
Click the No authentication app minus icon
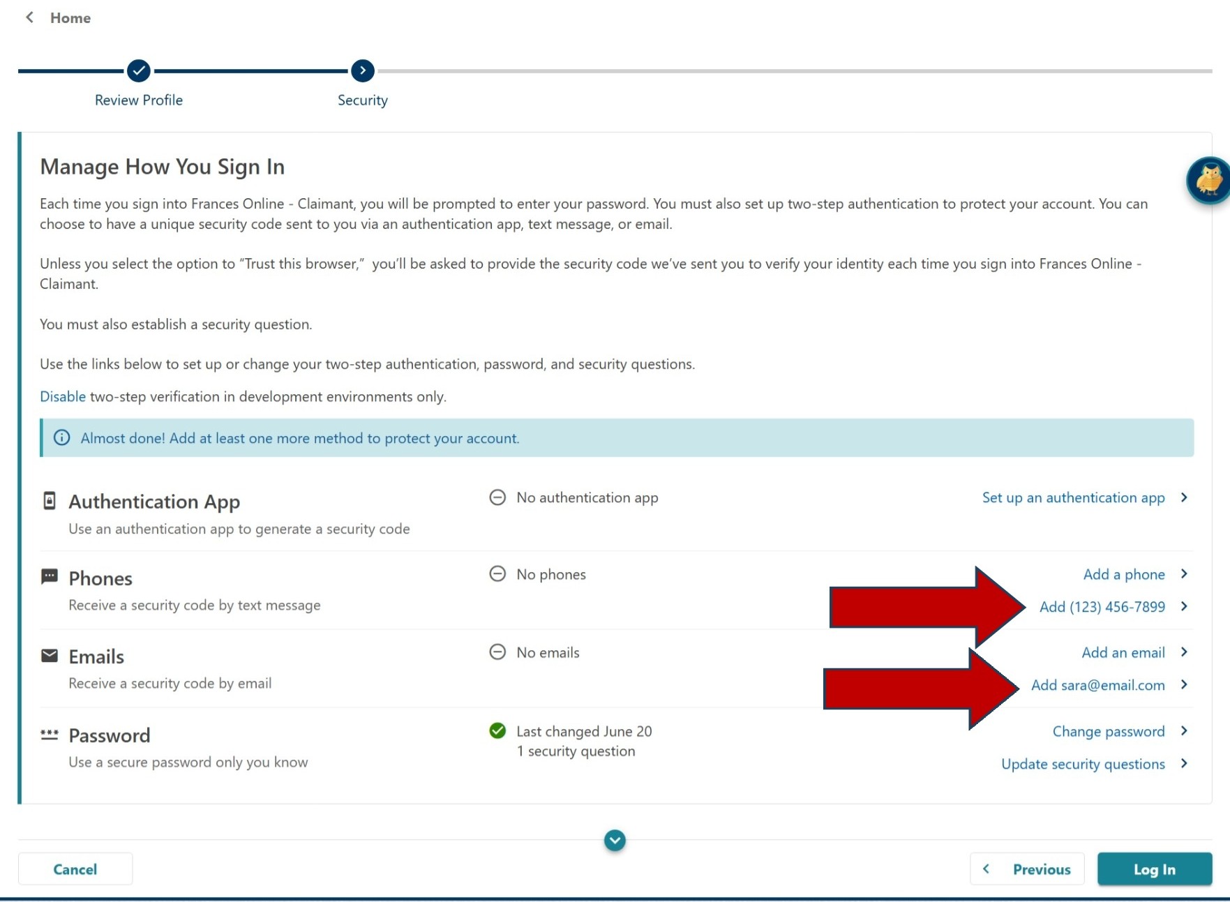497,497
